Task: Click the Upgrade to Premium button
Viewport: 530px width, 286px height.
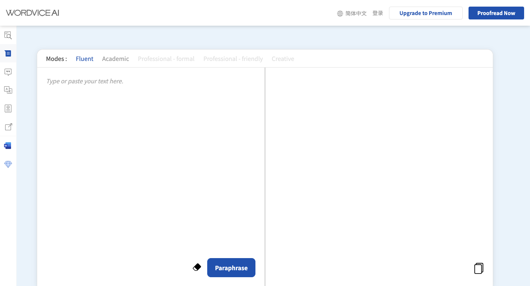Action: (x=425, y=13)
